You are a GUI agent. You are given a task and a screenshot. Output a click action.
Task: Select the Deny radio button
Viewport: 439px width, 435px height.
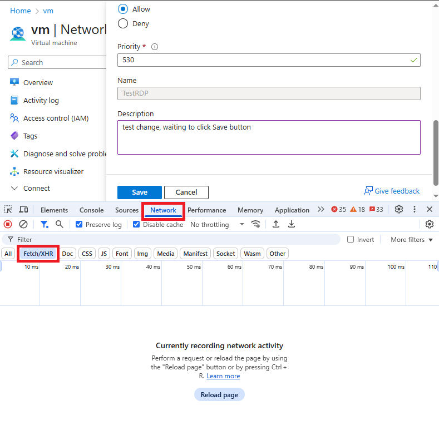(123, 23)
